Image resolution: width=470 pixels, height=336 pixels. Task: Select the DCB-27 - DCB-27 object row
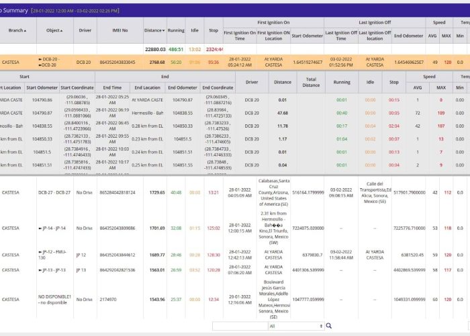54,192
